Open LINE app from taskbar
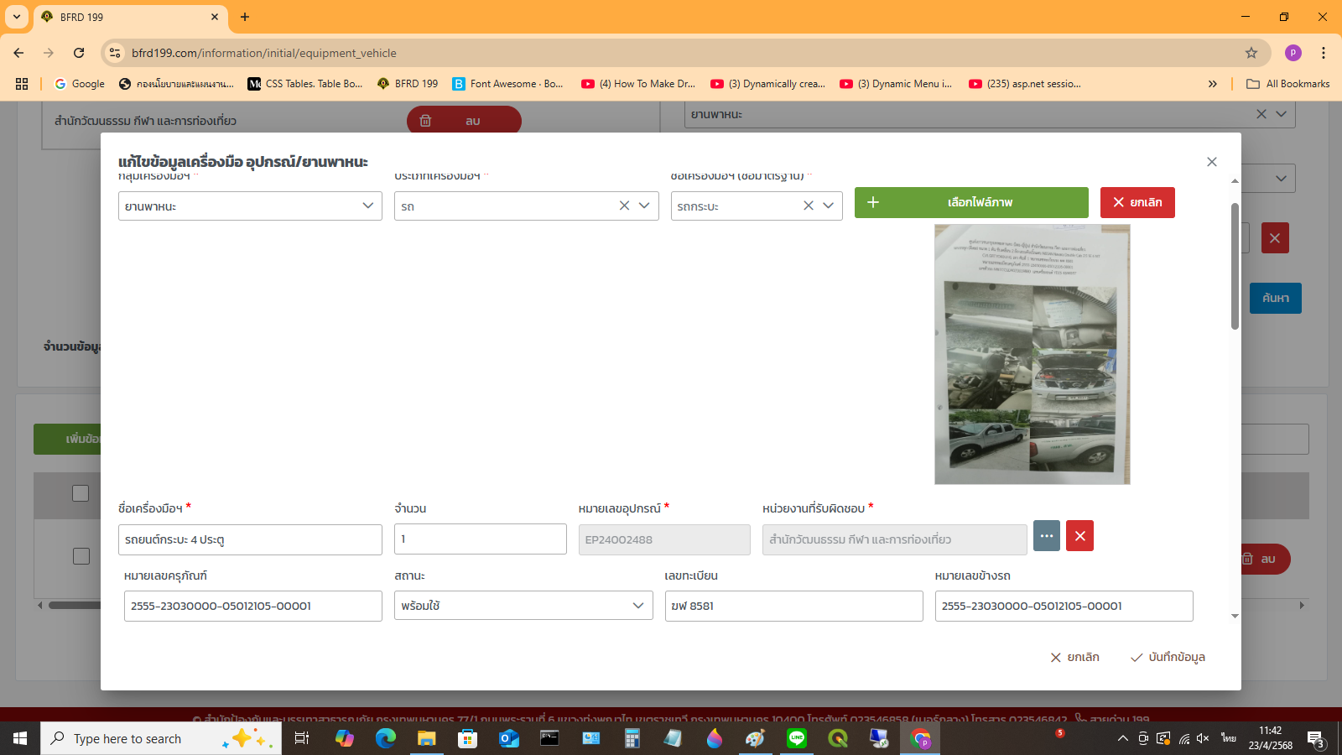 click(796, 738)
